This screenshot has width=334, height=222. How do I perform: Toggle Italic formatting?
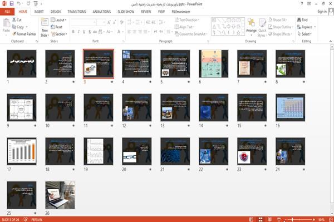pyautogui.click(x=78, y=32)
